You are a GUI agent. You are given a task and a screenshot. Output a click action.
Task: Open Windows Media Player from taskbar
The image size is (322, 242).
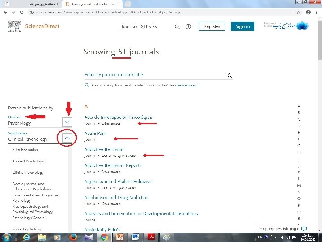[x=57, y=238]
